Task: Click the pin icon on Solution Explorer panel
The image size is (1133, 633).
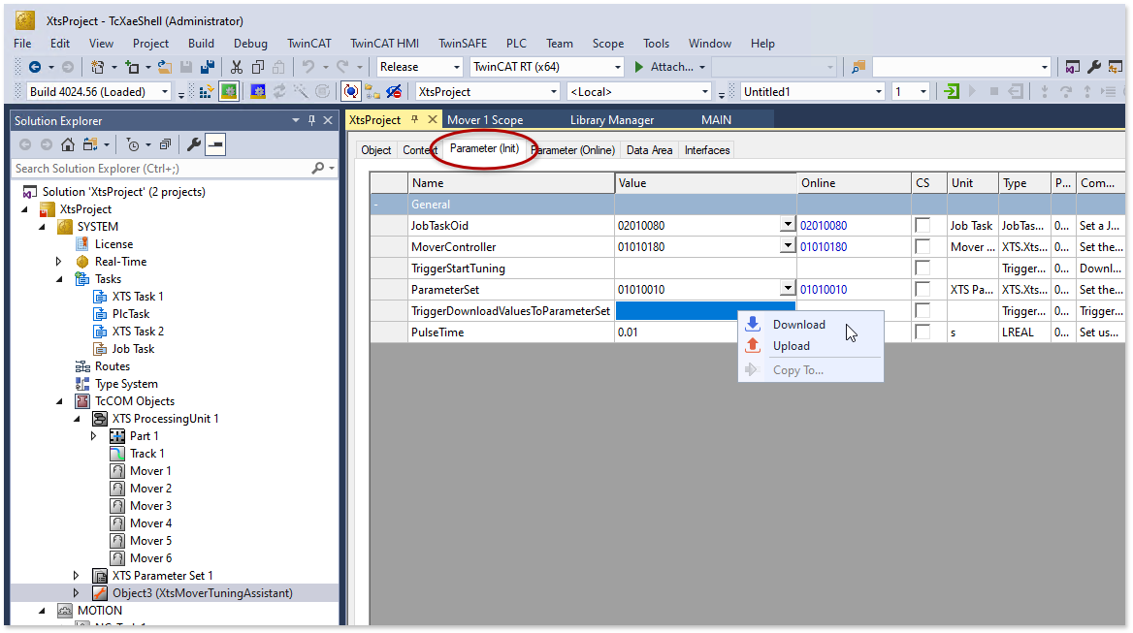Action: (x=312, y=120)
